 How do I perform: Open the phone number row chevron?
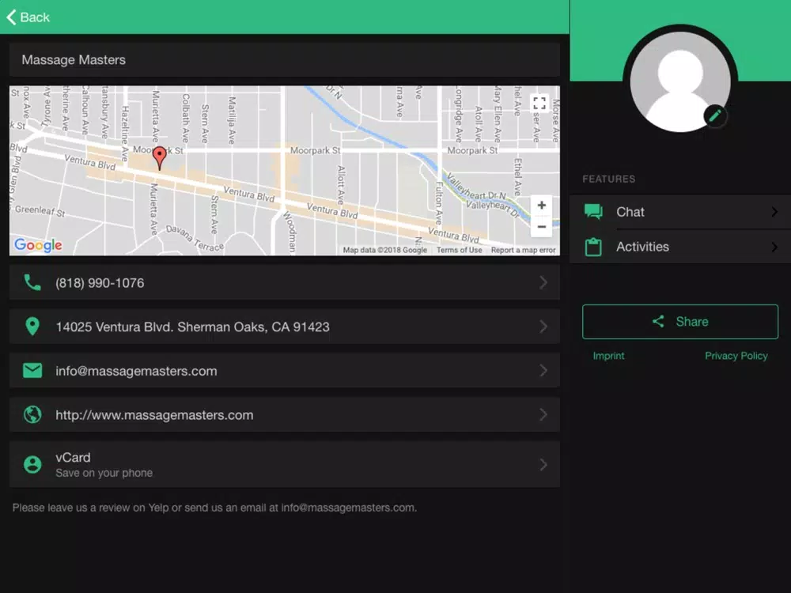click(543, 283)
